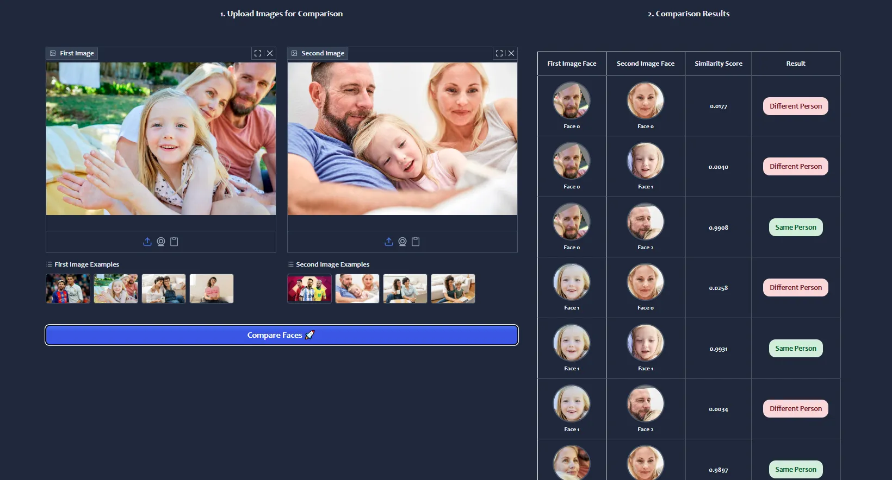Click similarity score 0.0177
The height and width of the screenshot is (480, 892).
click(718, 106)
